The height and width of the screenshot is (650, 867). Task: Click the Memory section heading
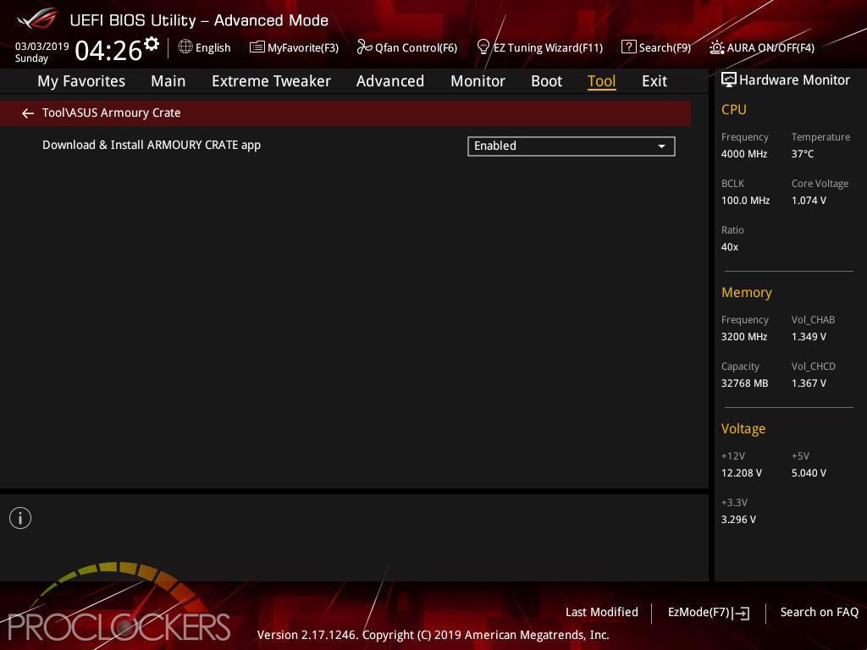pyautogui.click(x=747, y=292)
